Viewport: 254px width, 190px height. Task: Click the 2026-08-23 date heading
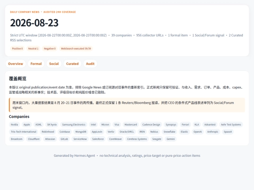pos(34,23)
